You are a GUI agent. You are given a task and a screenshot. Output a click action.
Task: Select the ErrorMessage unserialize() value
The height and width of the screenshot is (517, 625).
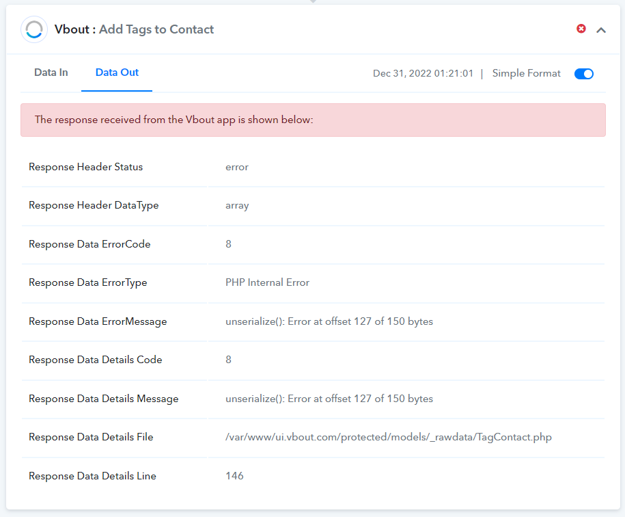point(329,321)
